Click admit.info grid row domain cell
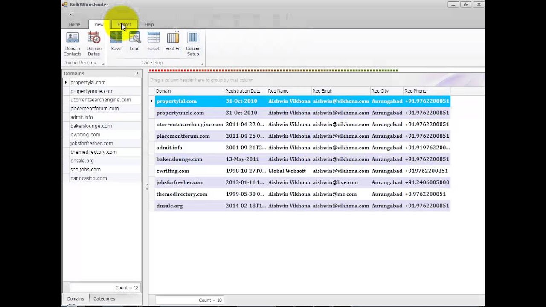Image resolution: width=546 pixels, height=307 pixels. (189, 148)
